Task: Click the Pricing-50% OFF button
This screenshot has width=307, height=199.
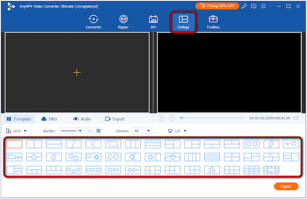Action: tap(217, 6)
